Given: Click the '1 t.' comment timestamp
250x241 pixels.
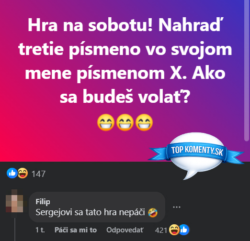Looking at the screenshot, I should [x=40, y=230].
